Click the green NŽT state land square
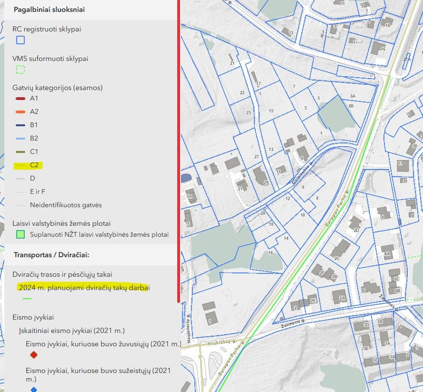 click(20, 234)
